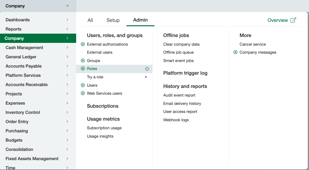Viewport: 309px width, 170px height.
Task: Expand the Reports chevron
Action: pyautogui.click(x=67, y=29)
